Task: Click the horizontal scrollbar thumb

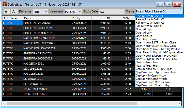Action: [72, 103]
